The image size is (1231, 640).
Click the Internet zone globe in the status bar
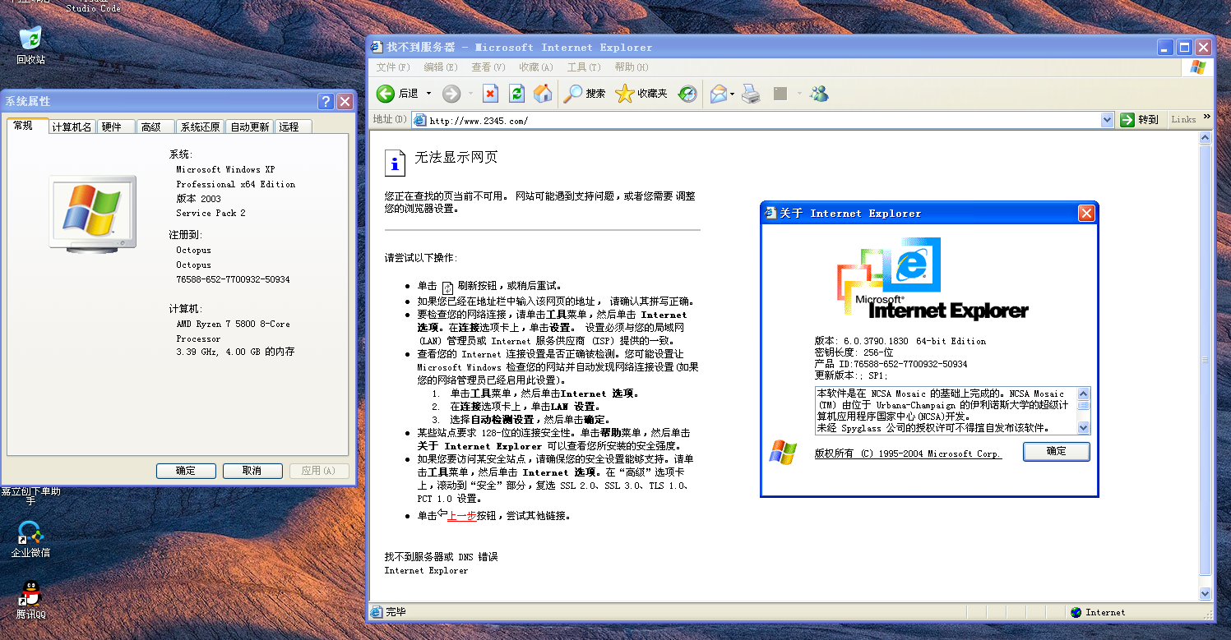coord(1076,612)
